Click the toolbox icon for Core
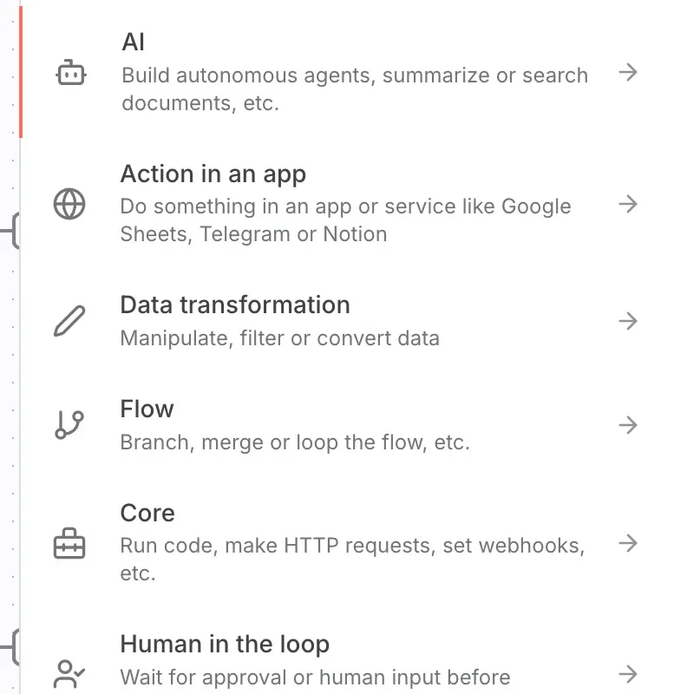The width and height of the screenshot is (687, 694). coord(69,543)
